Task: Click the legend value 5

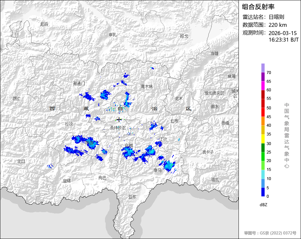Action: (268, 188)
